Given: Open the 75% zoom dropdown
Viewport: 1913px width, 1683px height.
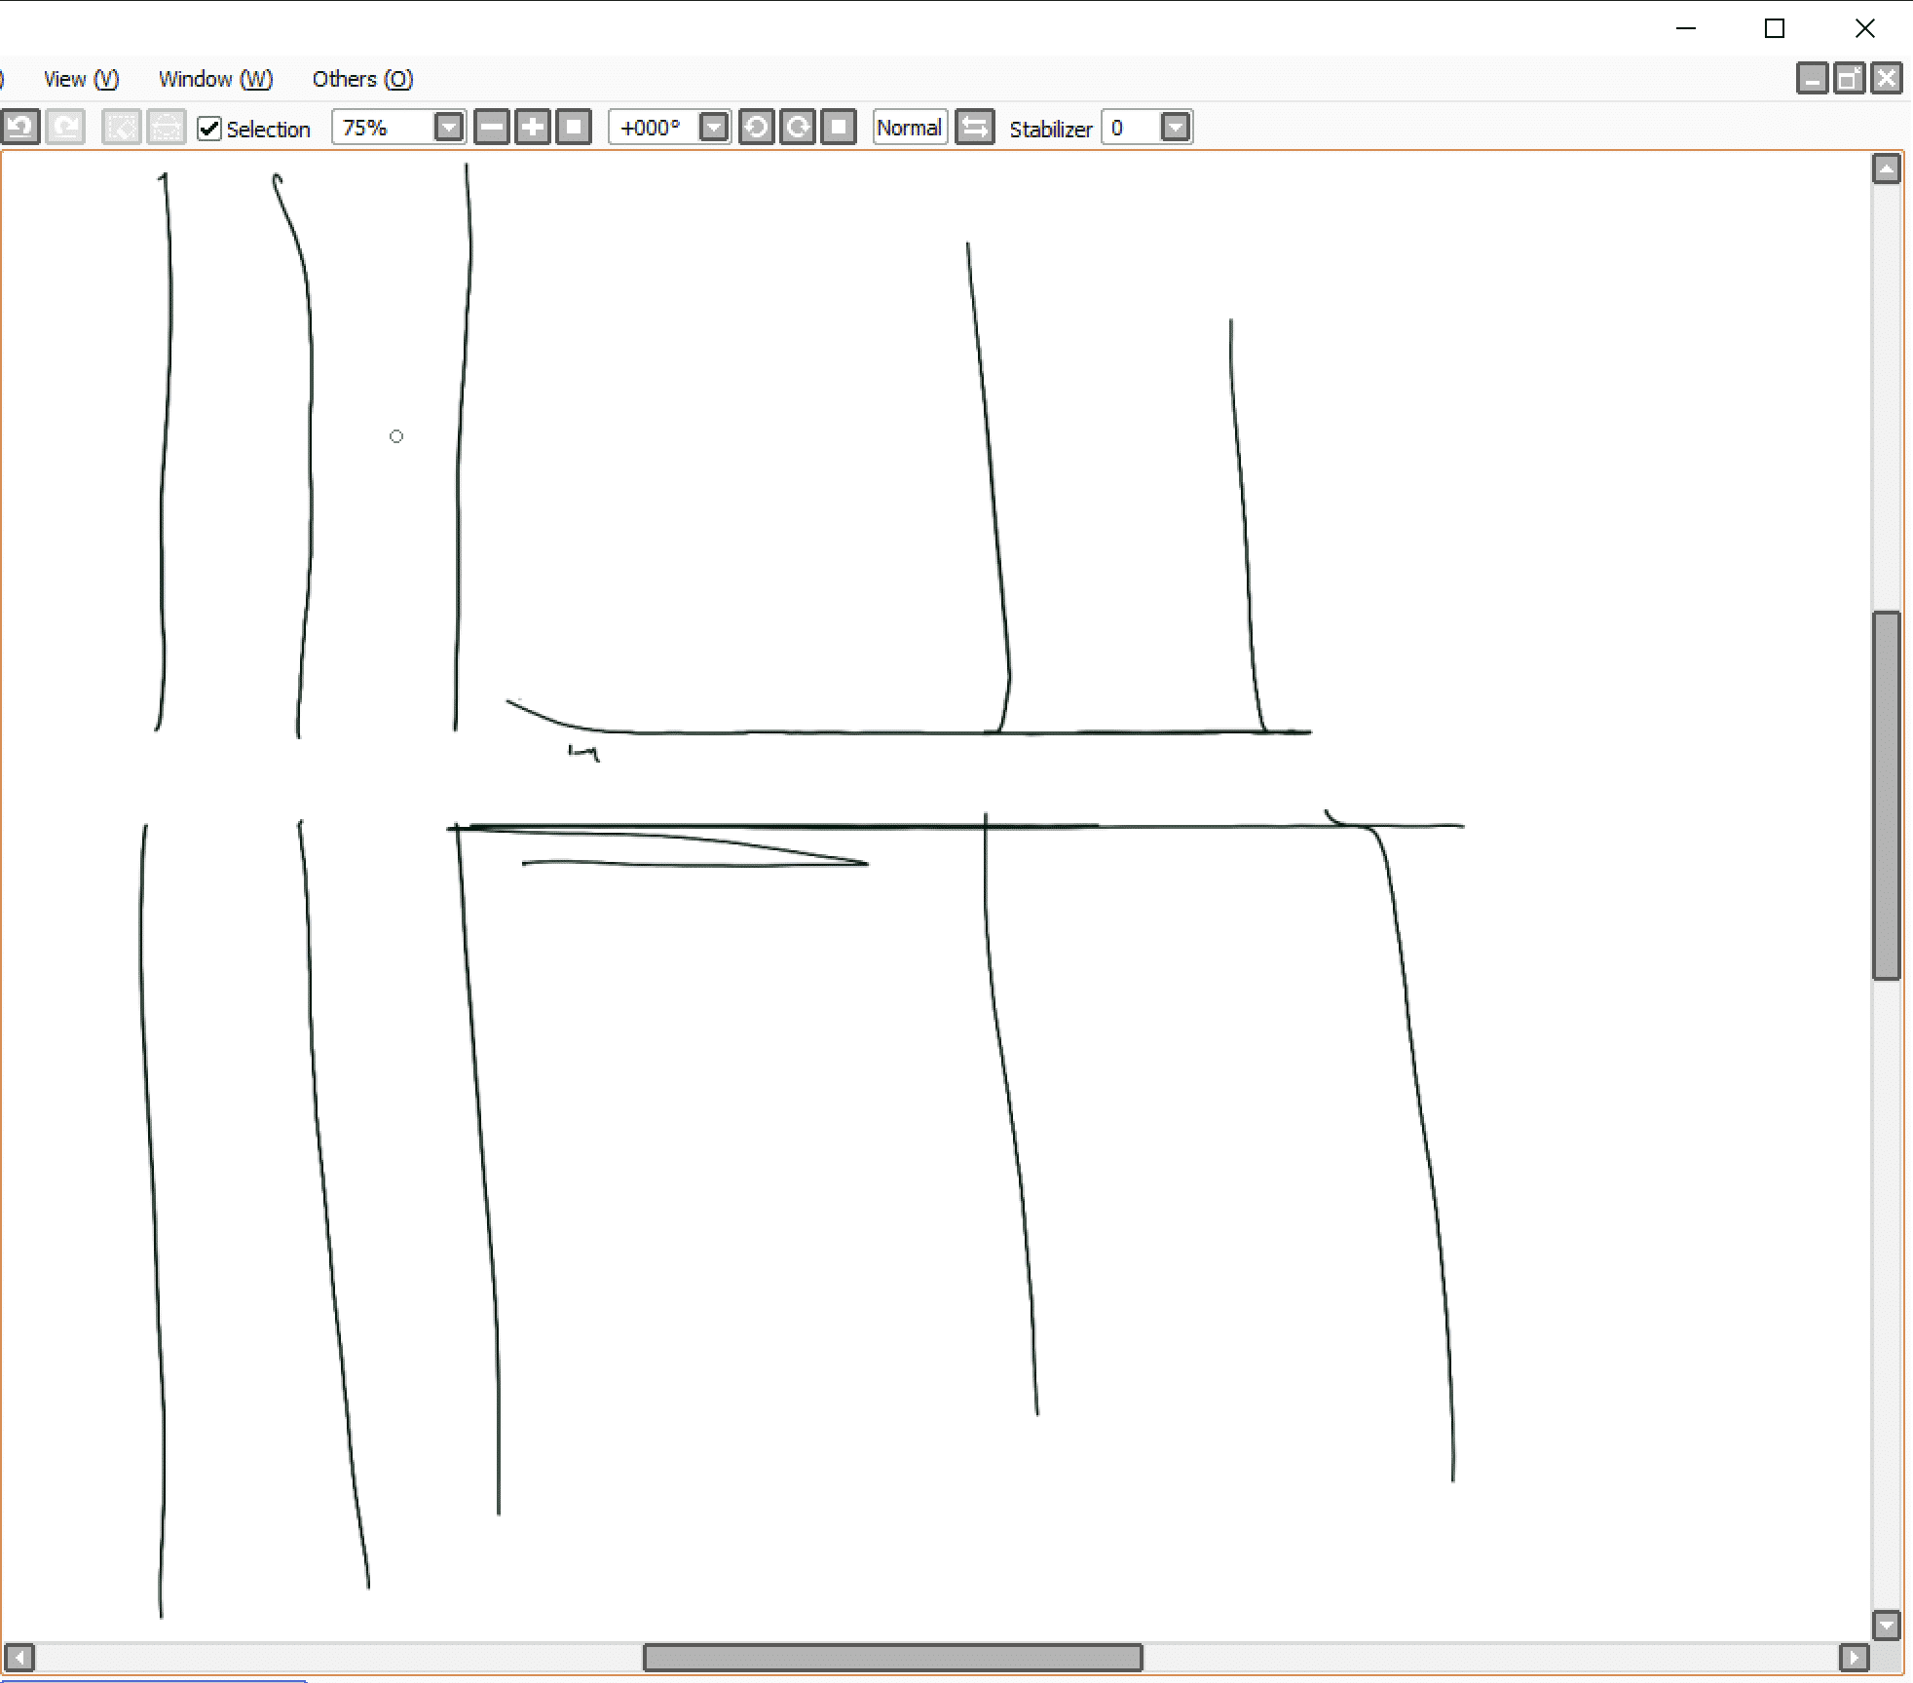Looking at the screenshot, I should point(448,128).
